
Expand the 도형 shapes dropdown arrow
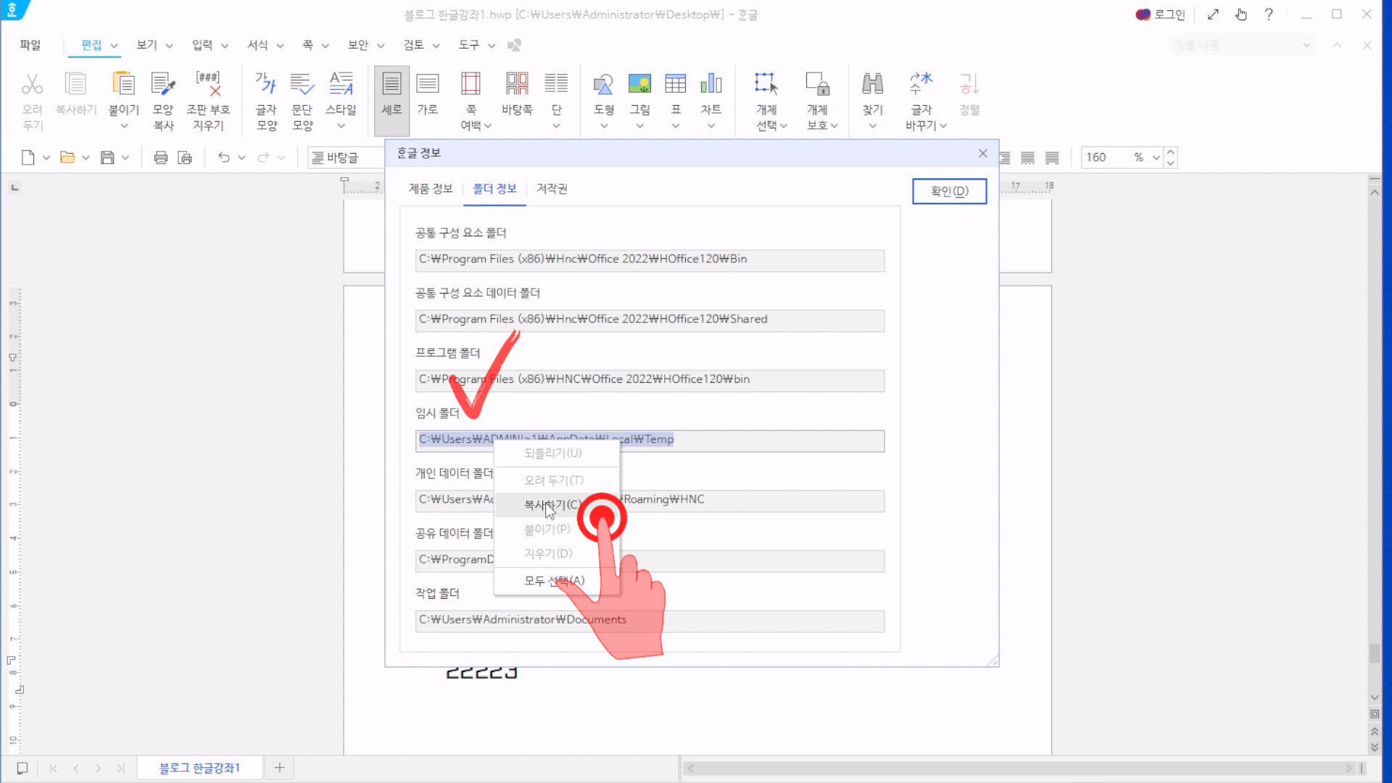click(604, 126)
